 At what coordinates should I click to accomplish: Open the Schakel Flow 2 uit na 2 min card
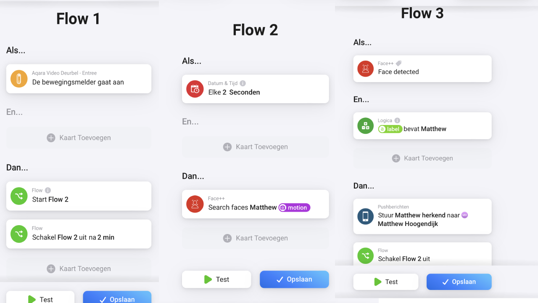pyautogui.click(x=79, y=234)
